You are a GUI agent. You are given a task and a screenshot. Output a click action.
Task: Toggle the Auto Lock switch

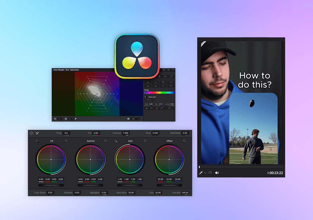146,97
